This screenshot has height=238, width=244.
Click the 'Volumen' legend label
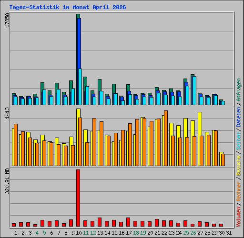(x=239, y=217)
